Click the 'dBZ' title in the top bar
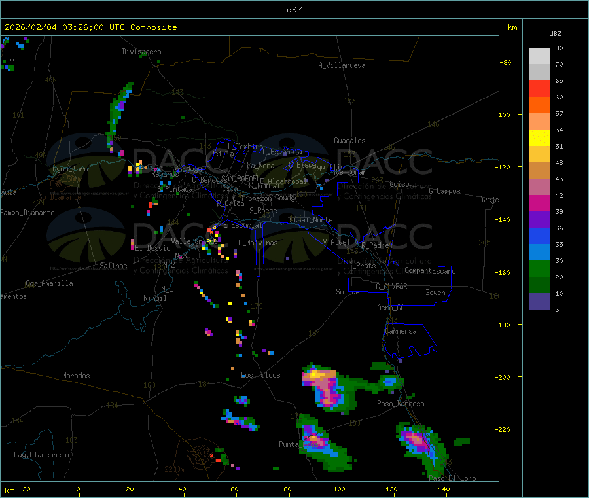Image resolution: width=589 pixels, height=498 pixels. [x=294, y=10]
